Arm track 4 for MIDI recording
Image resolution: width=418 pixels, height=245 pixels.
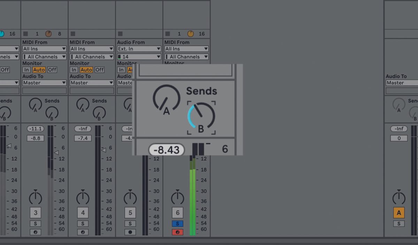point(83,232)
